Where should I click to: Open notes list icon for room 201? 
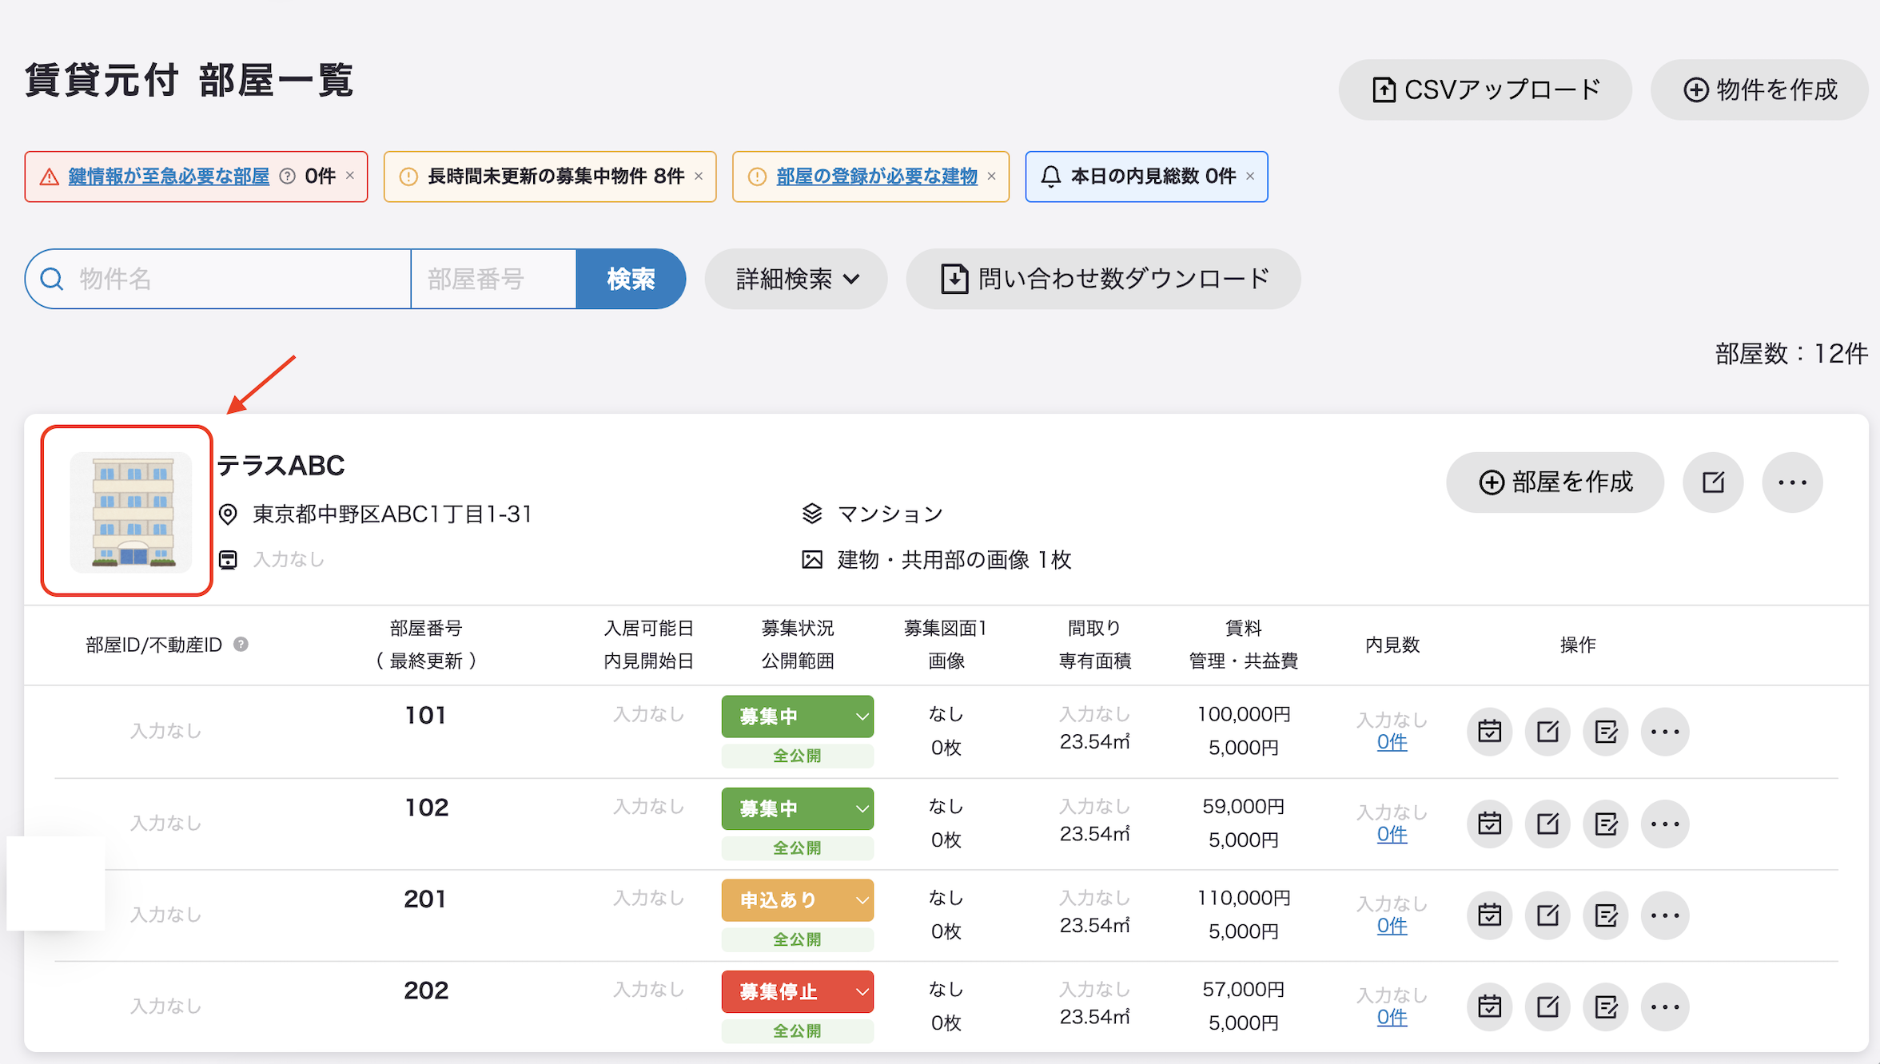[1606, 915]
